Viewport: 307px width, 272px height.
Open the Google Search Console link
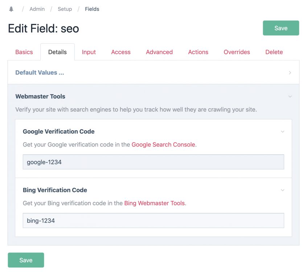pyautogui.click(x=163, y=144)
